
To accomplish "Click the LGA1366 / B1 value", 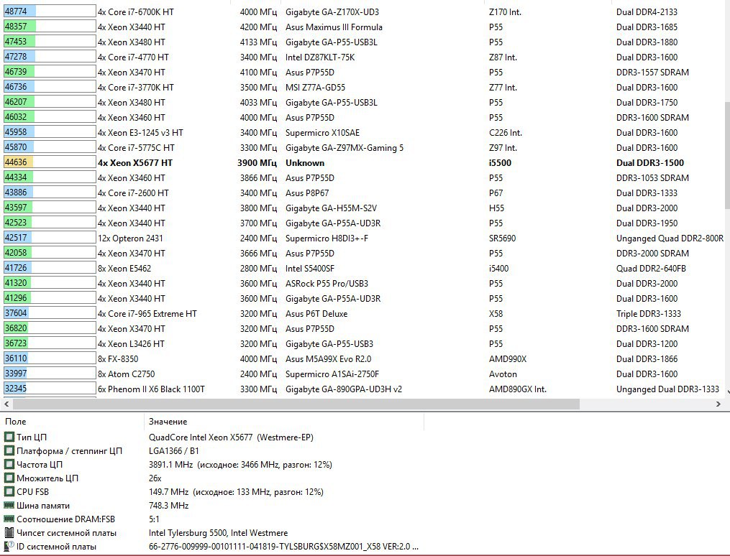I will coord(173,451).
